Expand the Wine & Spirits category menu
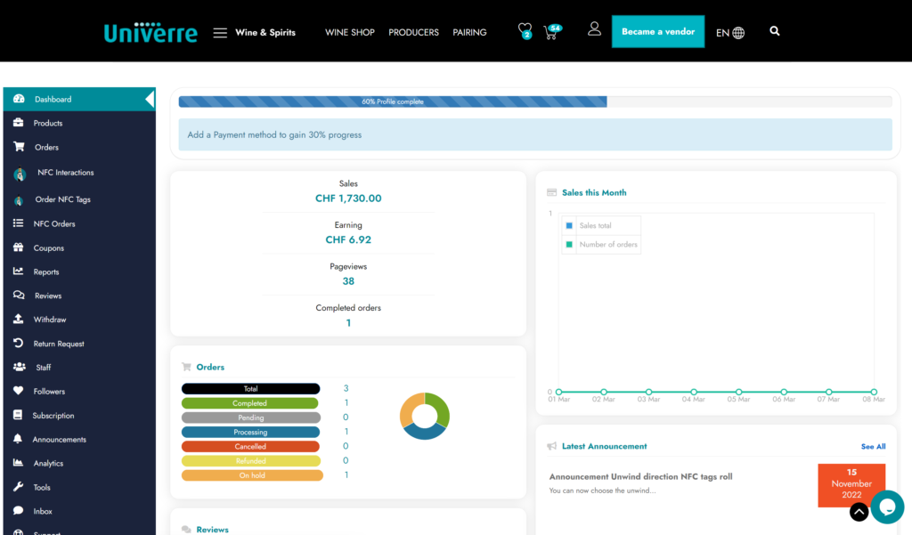 (265, 33)
